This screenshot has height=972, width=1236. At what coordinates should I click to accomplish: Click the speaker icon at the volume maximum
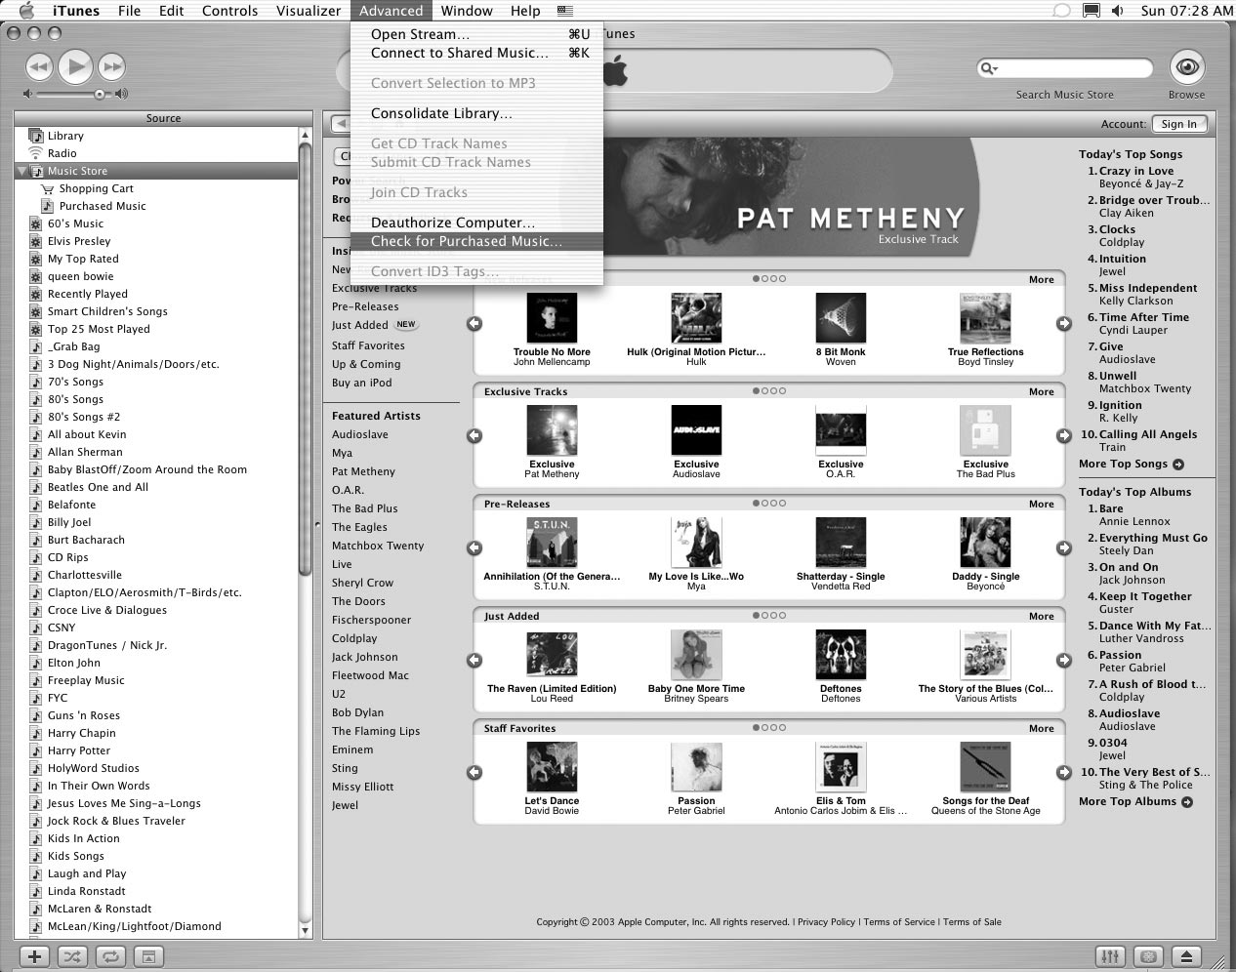(x=121, y=94)
